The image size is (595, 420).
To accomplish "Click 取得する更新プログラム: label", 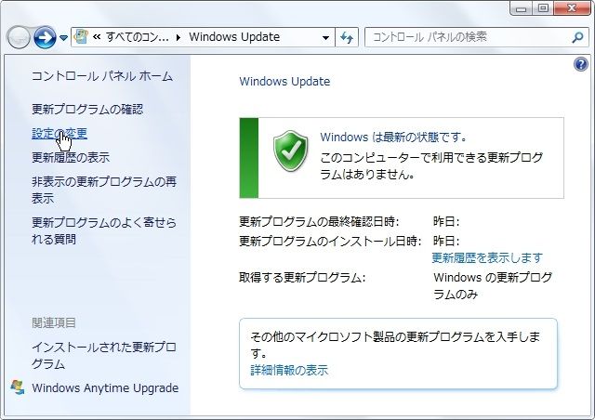I will tap(302, 278).
